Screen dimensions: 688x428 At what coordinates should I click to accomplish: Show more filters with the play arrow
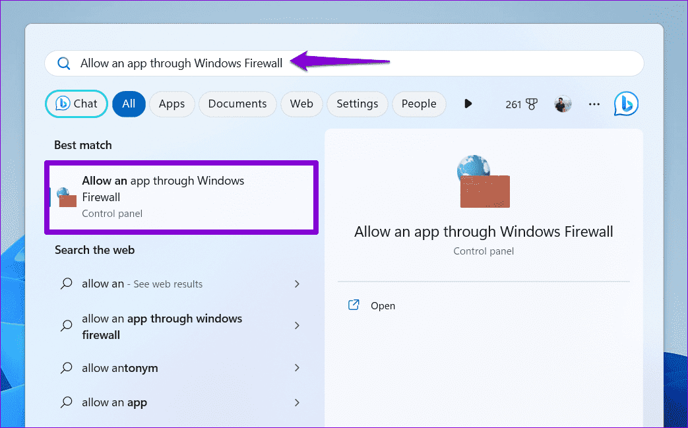[x=468, y=104]
